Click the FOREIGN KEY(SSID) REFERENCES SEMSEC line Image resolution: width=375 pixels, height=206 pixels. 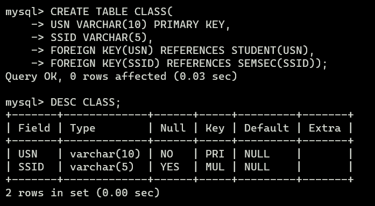189,64
